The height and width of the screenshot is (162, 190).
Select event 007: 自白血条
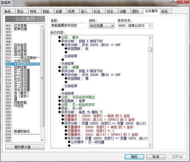point(23,45)
